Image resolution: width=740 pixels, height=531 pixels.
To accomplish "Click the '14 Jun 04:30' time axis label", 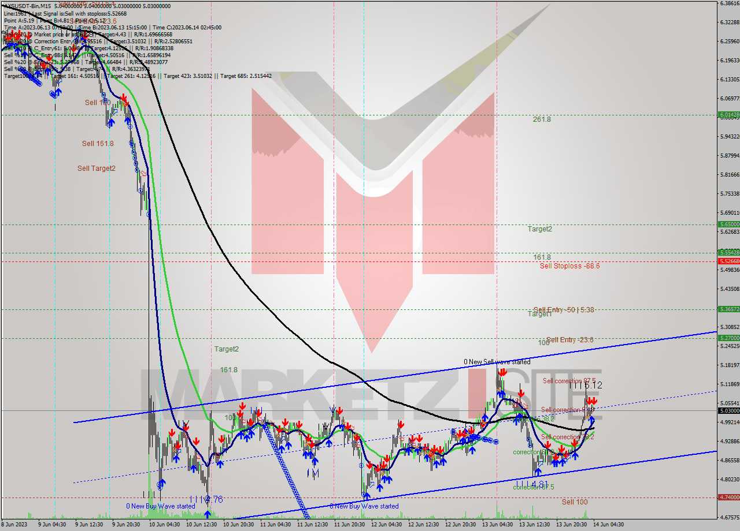I will point(608,525).
